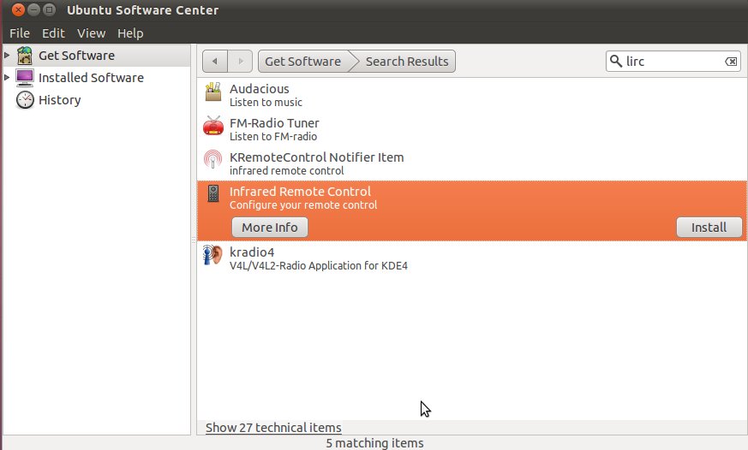
Task: Open the Help menu
Action: click(x=130, y=33)
